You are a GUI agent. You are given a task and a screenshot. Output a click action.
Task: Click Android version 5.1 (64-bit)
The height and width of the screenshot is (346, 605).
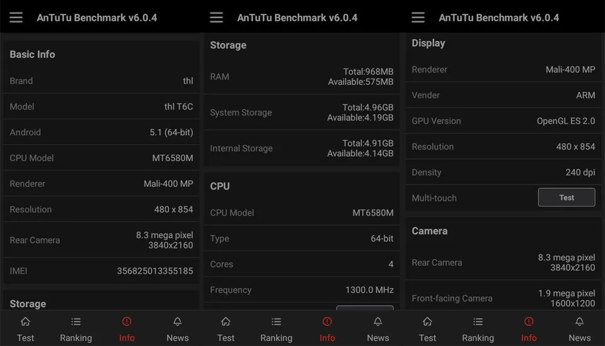pyautogui.click(x=171, y=132)
